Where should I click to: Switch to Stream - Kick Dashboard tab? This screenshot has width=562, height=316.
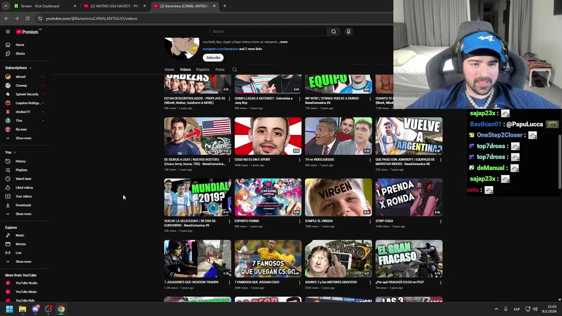44,6
